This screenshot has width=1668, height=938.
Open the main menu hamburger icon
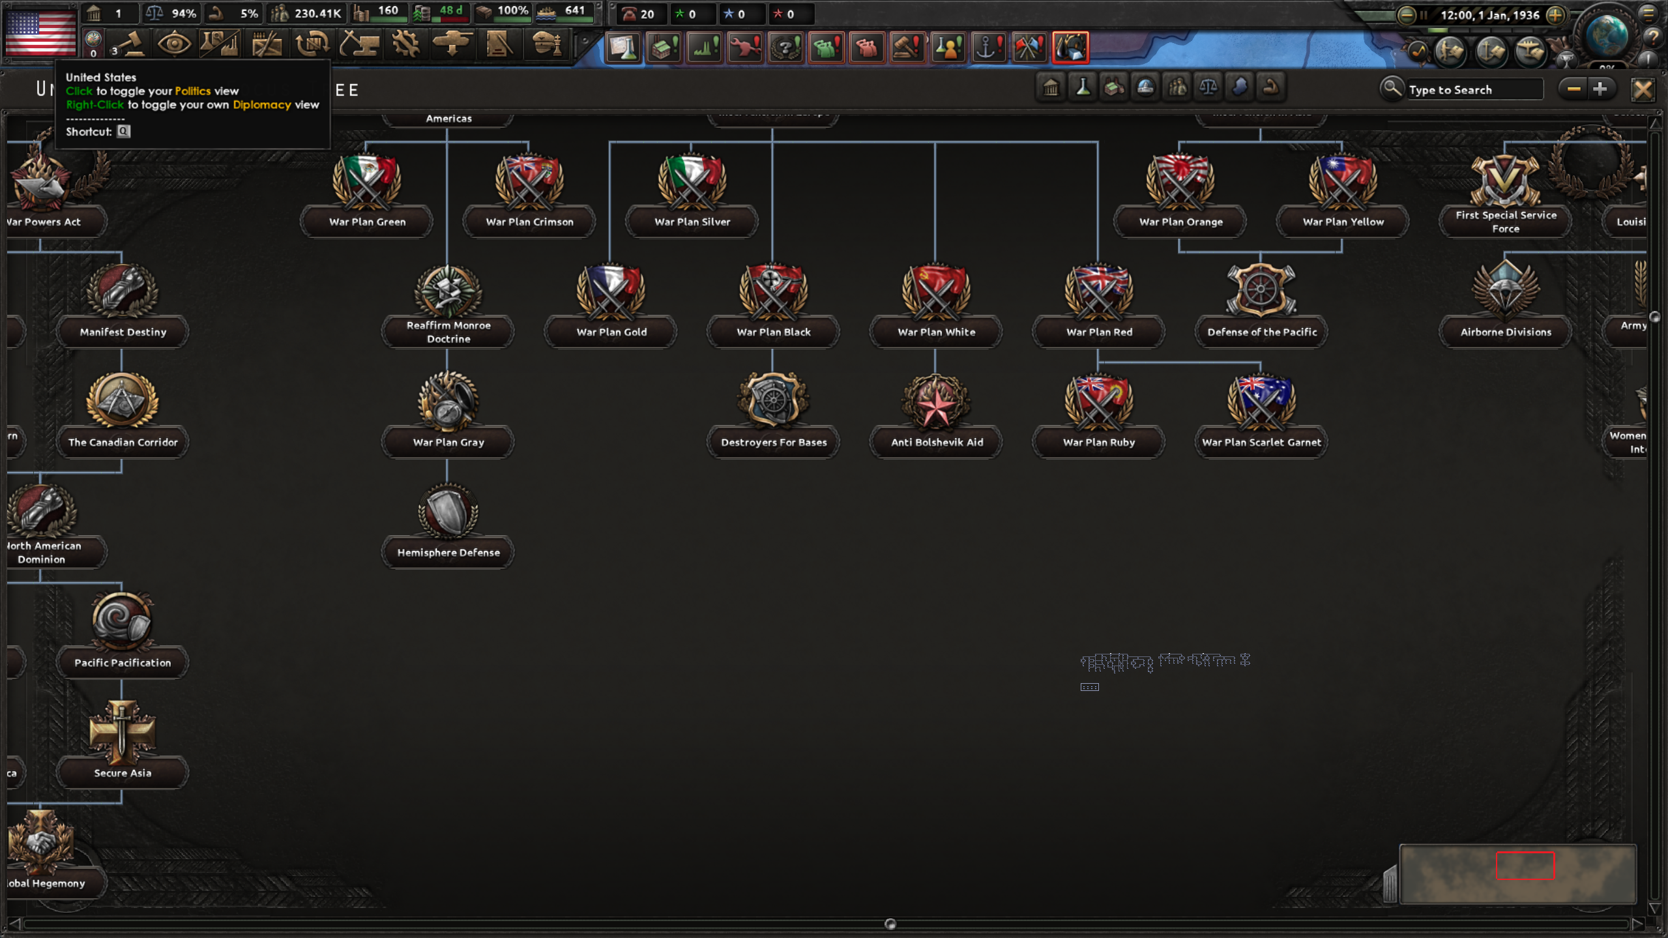tap(1648, 13)
